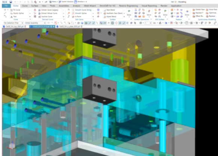218x156 pixels.
Task: Open the OmniCAD for NX tab
Action: click(107, 6)
